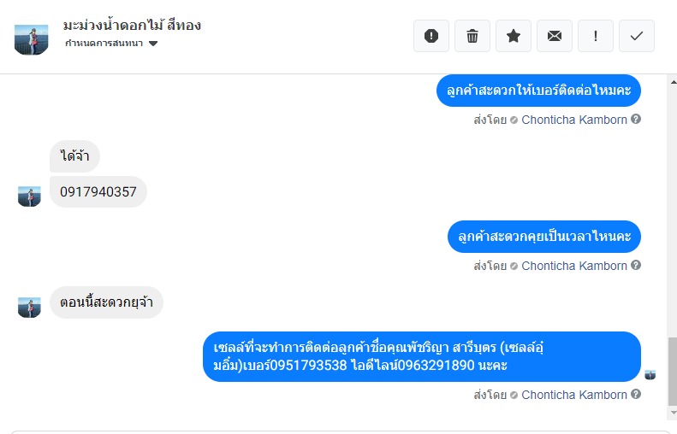Flag conversation with the exclamation mark icon
This screenshot has width=677, height=434.
[x=596, y=36]
